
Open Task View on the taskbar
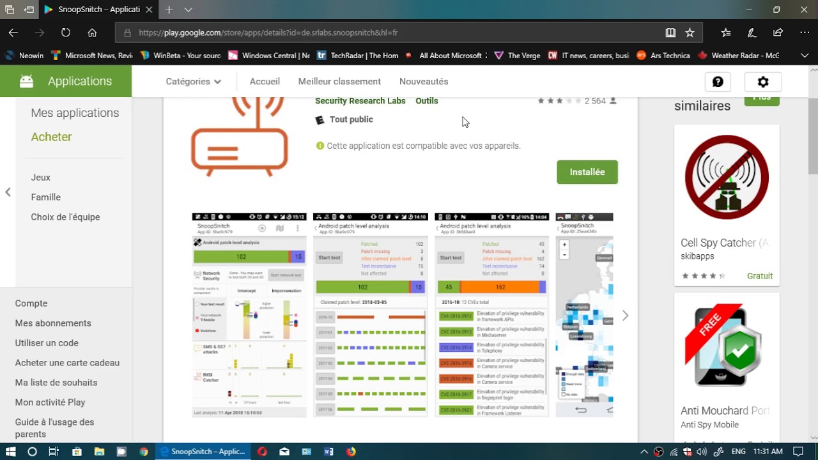coord(54,452)
